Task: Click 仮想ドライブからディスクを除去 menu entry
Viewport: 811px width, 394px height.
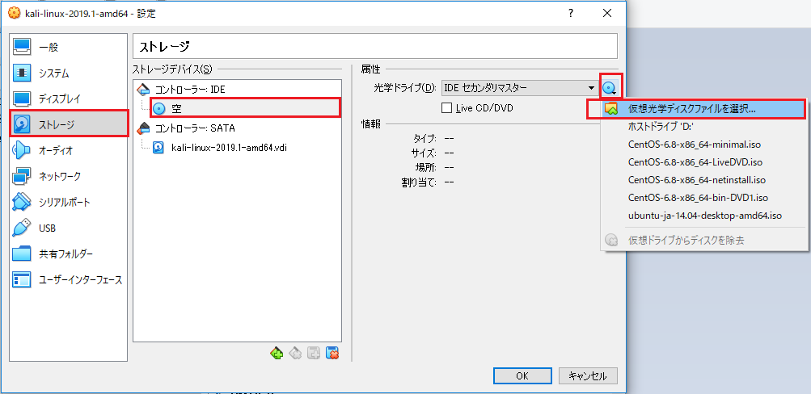Action: point(703,240)
